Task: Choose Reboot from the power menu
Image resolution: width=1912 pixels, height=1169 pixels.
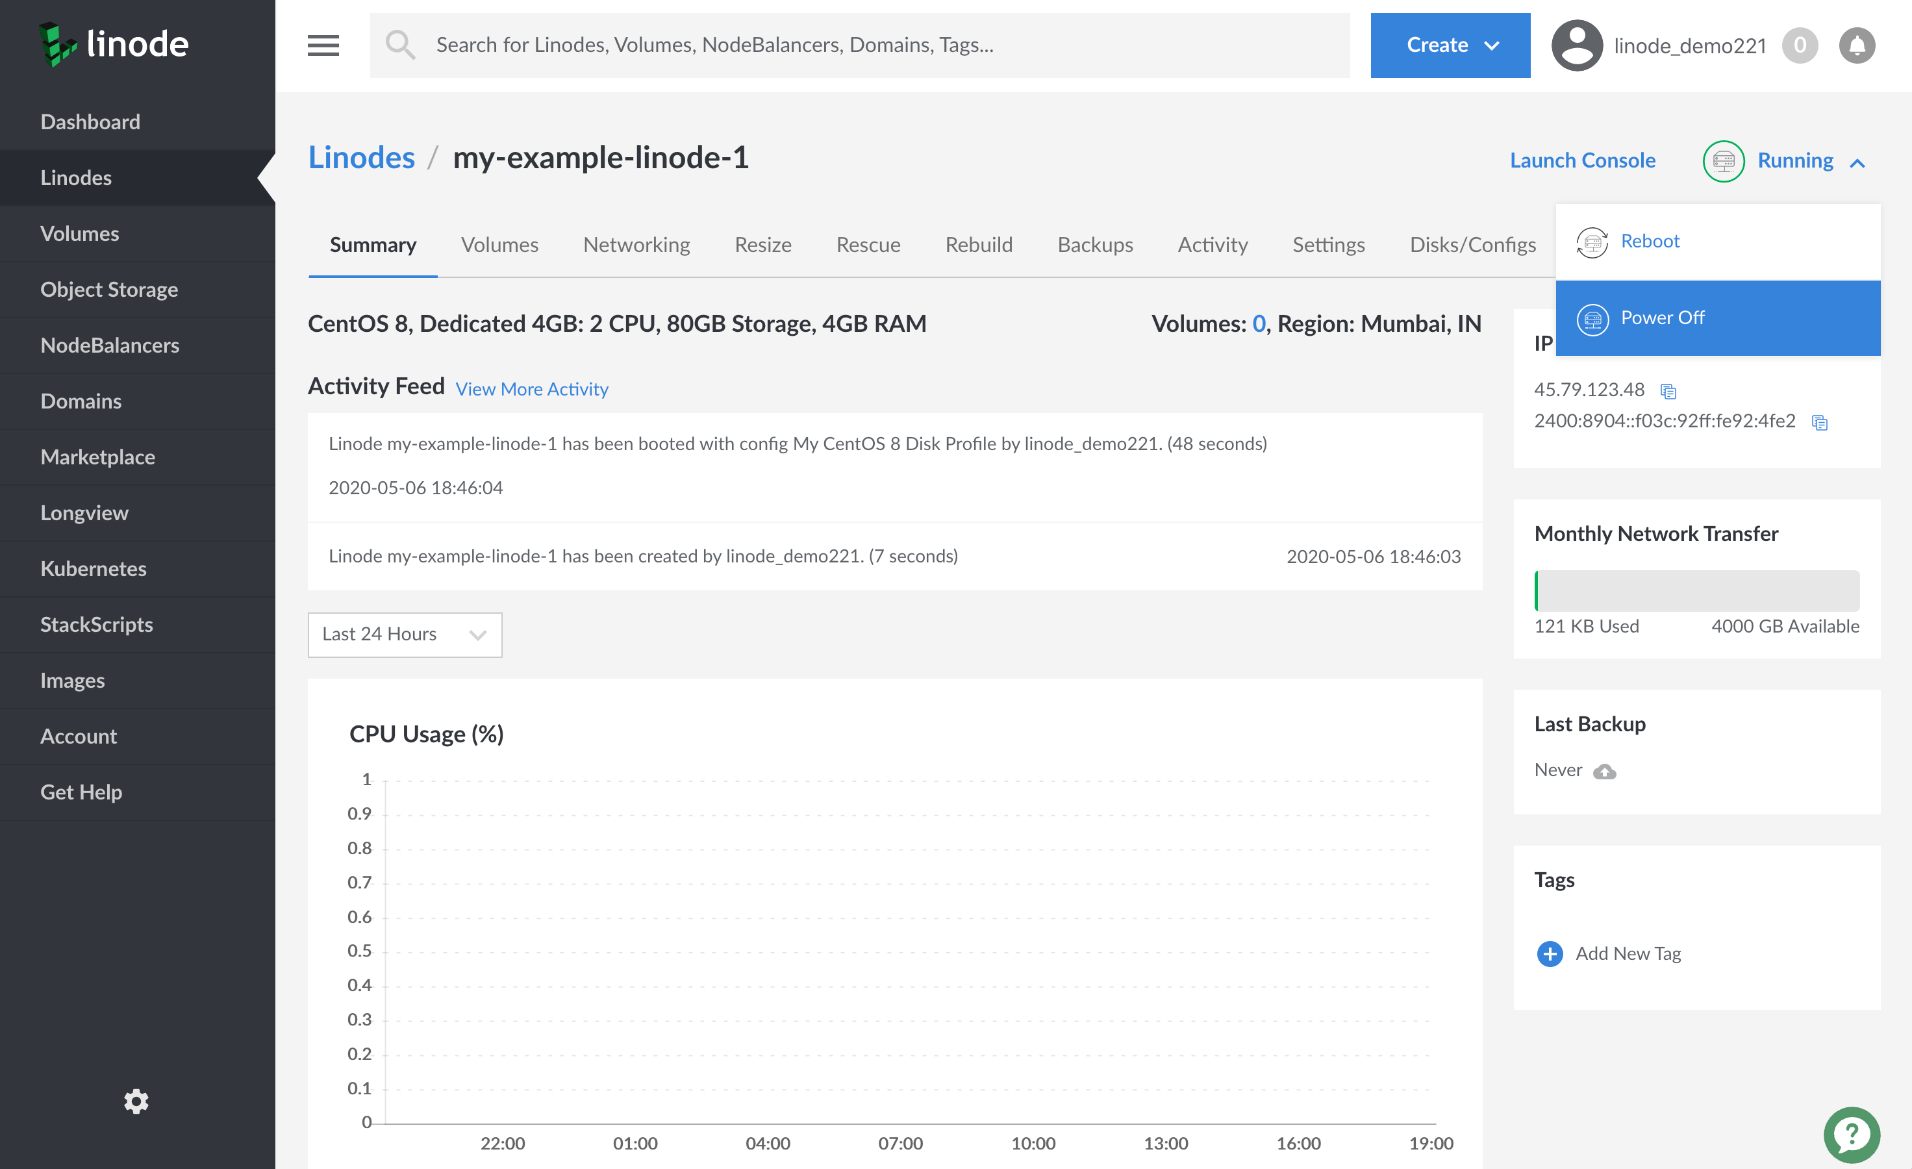Action: pos(1649,241)
